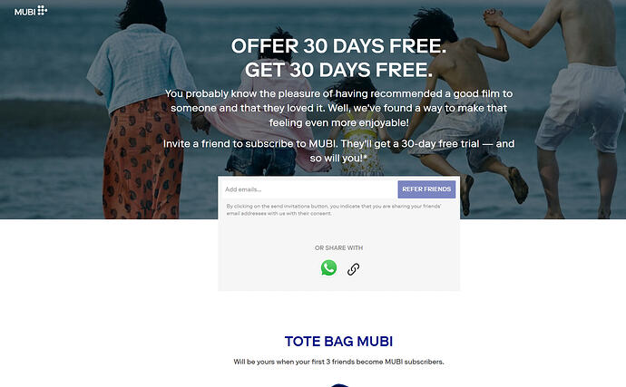The width and height of the screenshot is (626, 387).
Task: Share the invite via WhatsApp icon
Action: [x=328, y=267]
